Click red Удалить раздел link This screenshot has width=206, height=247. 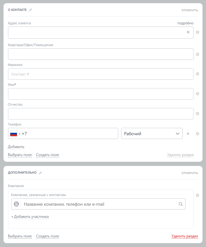[x=185, y=236]
